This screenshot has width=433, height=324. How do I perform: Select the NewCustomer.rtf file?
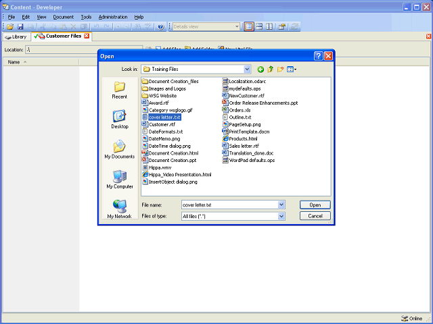coord(244,96)
